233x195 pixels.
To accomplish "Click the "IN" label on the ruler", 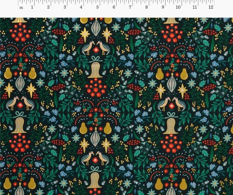I will pos(21,8).
